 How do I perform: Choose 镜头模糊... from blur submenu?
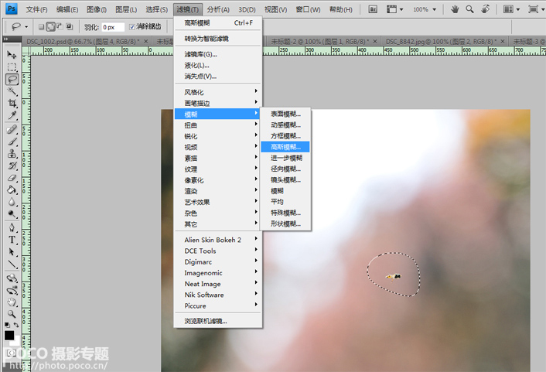tap(285, 179)
